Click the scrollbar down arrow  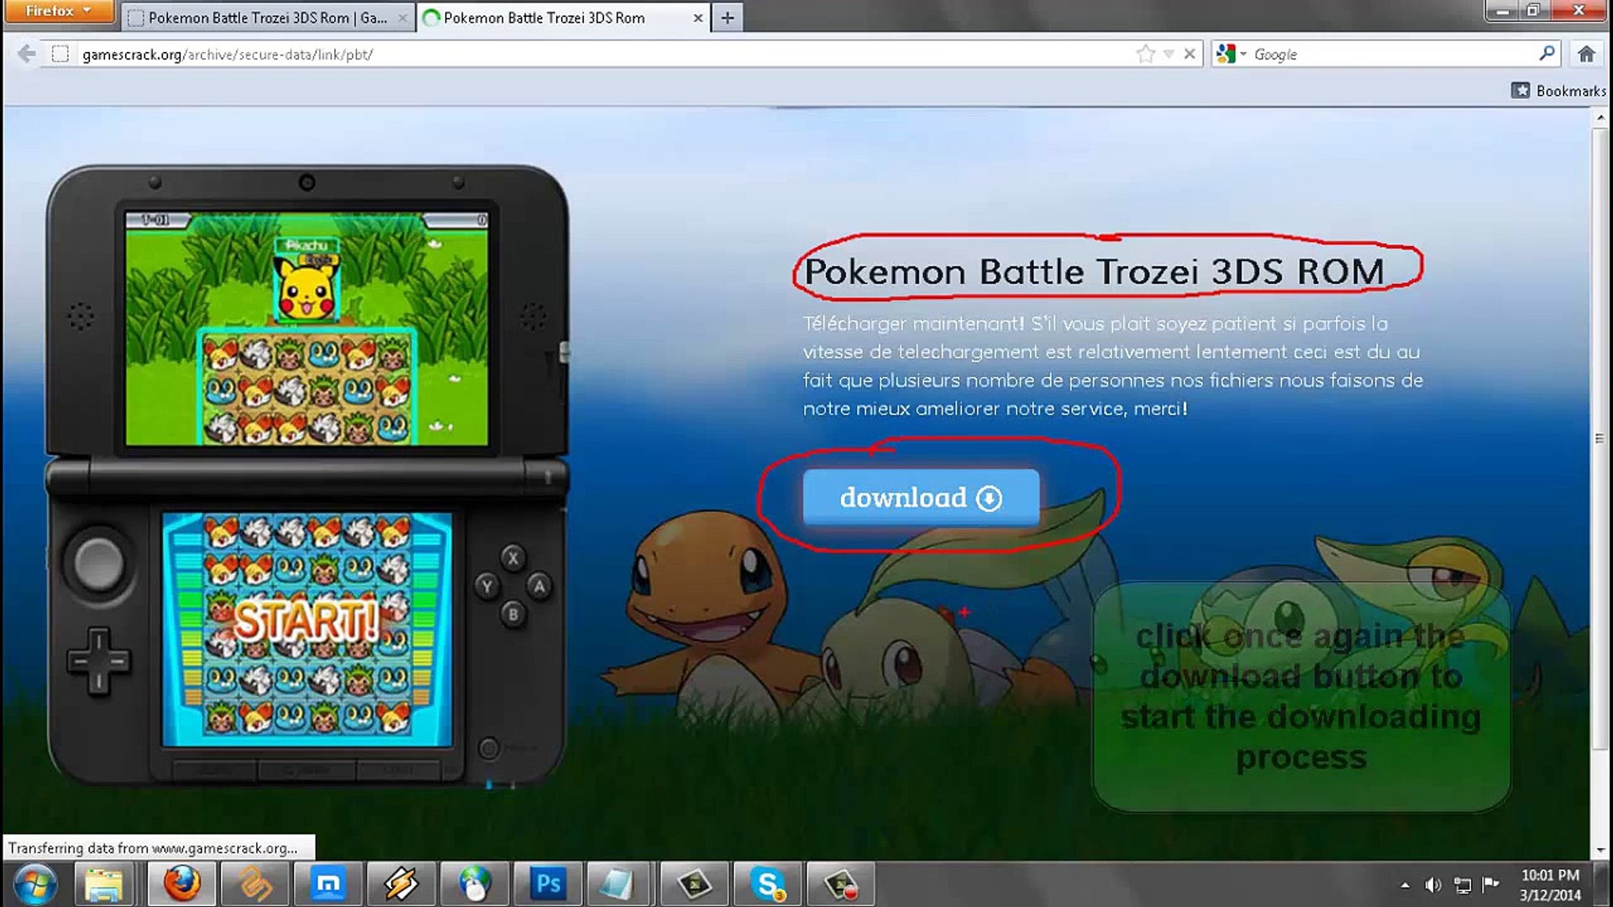click(1600, 850)
